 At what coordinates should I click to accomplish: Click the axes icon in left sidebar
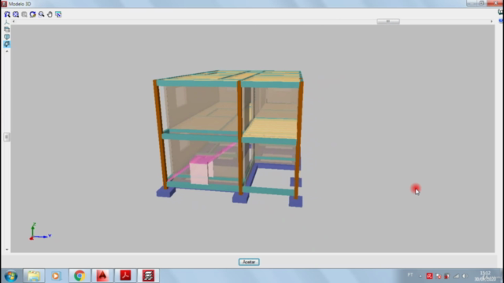click(7, 22)
